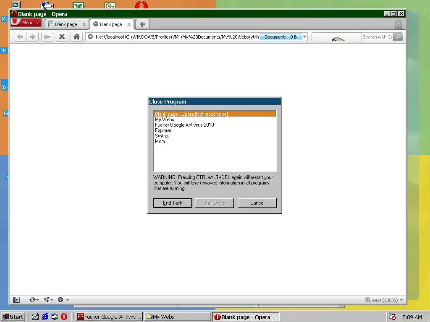
Task: Select Fucker Google Antivirus 2010 in list
Action: [x=215, y=125]
